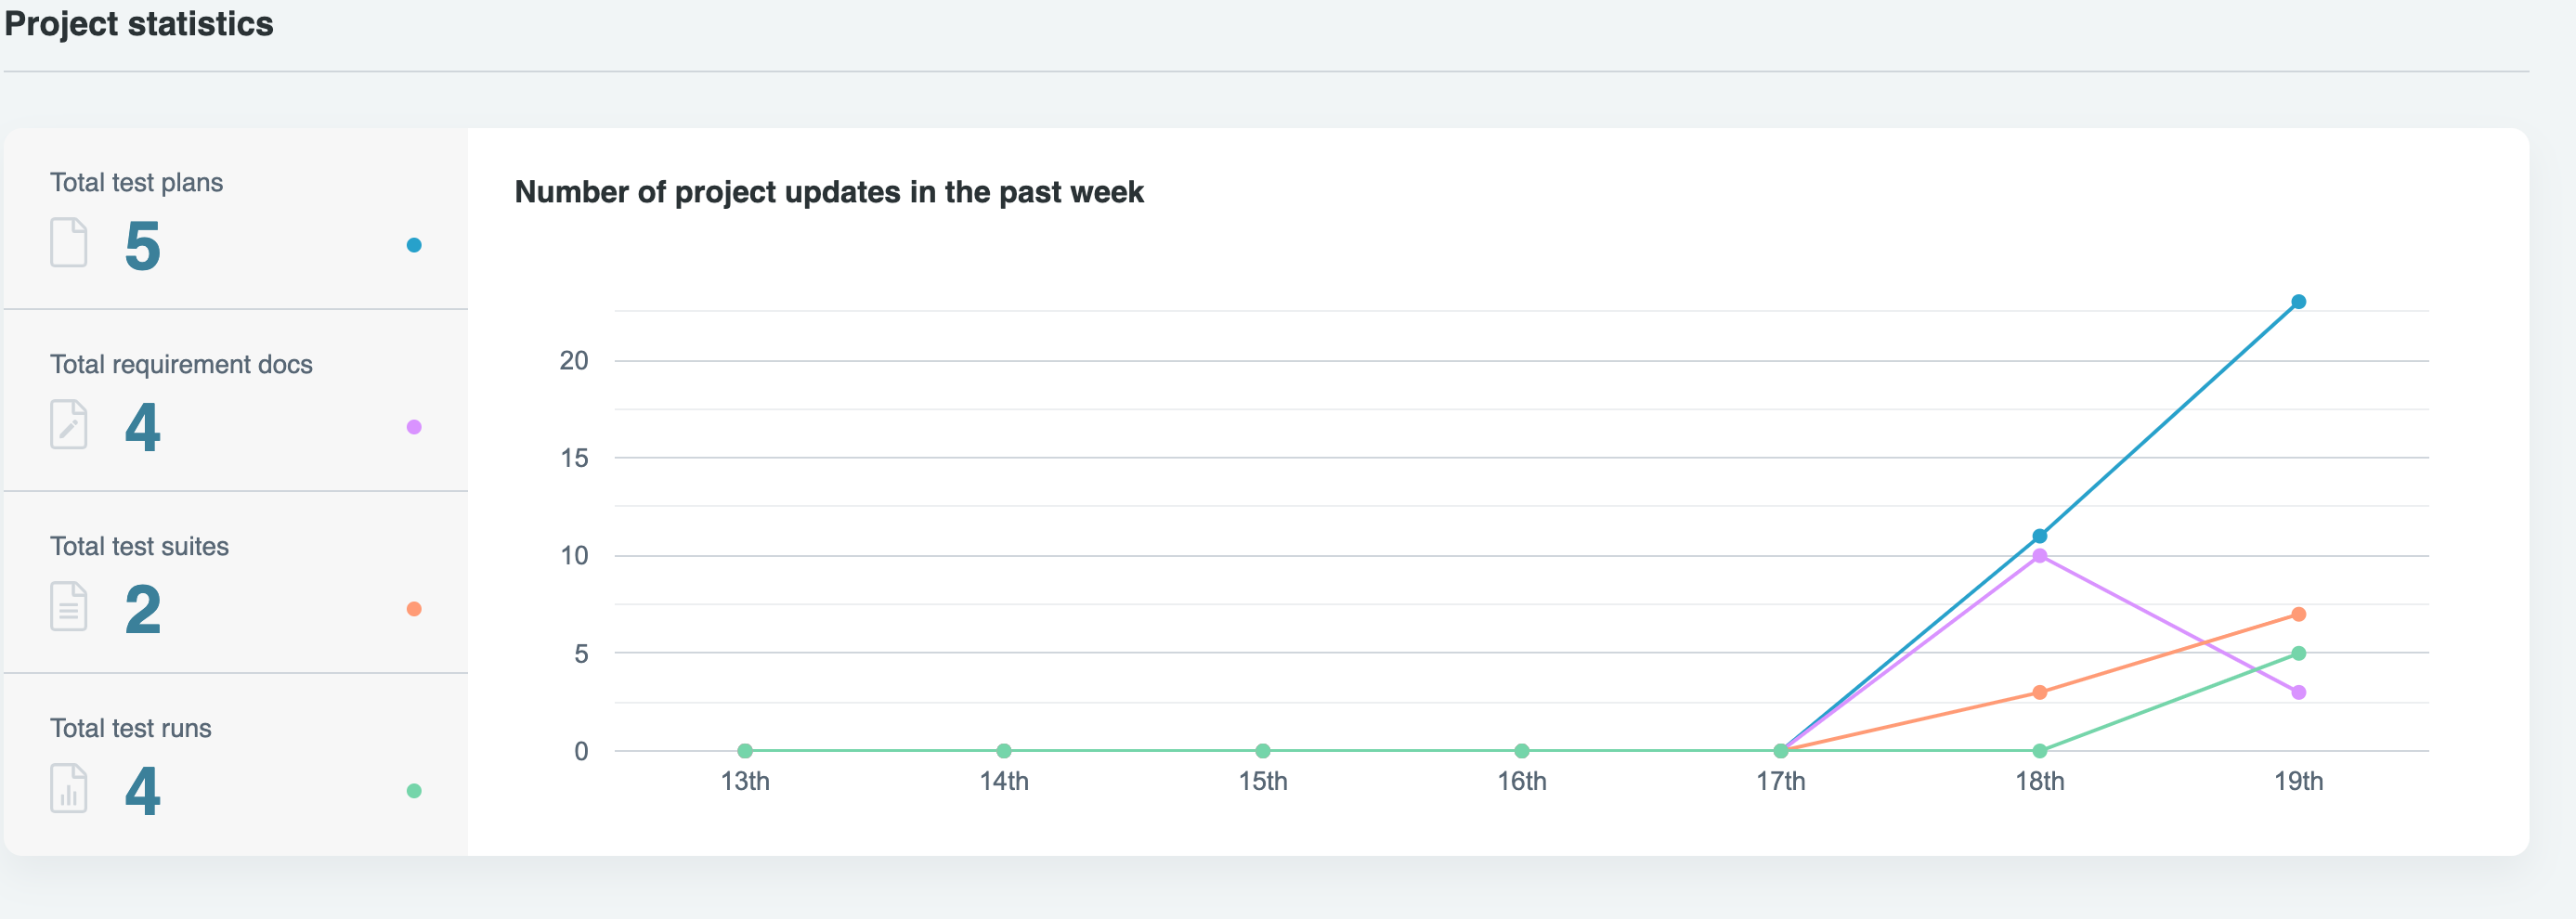Click the test runs bar chart document icon
Image resolution: width=2576 pixels, height=919 pixels.
tap(69, 789)
